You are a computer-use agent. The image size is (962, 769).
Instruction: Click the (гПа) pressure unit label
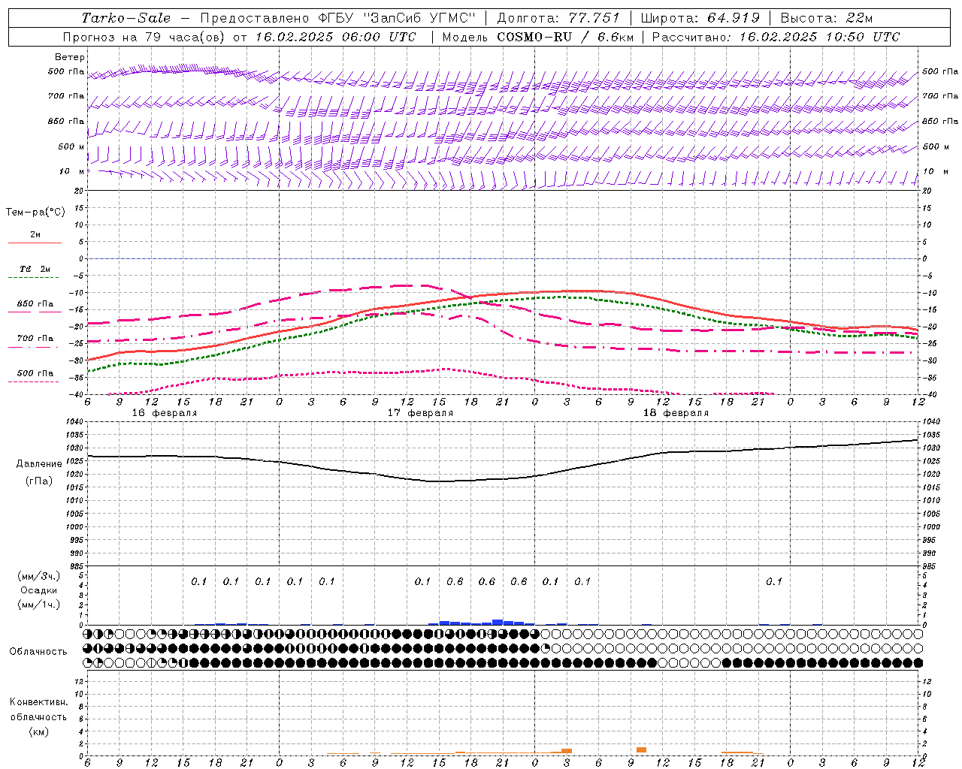pos(38,481)
